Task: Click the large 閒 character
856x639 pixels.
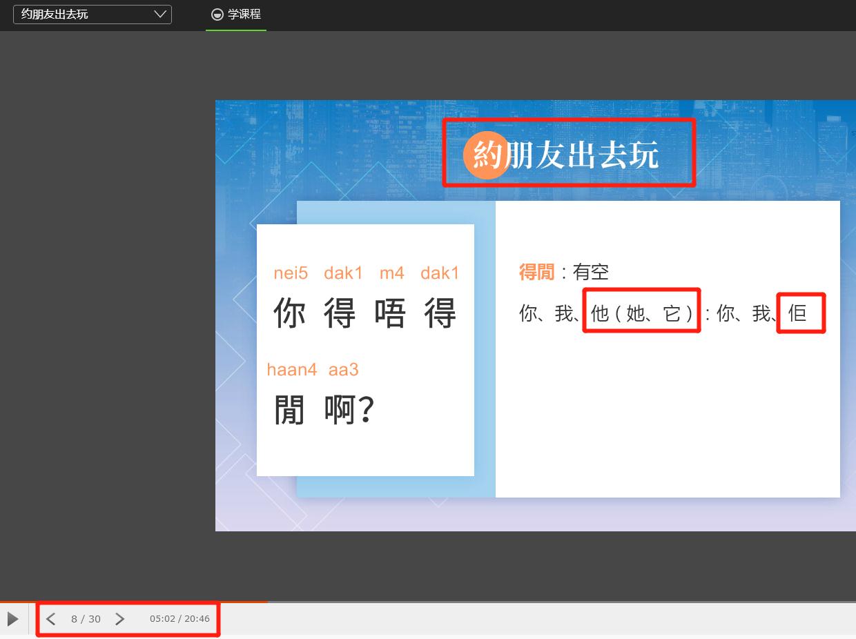Action: click(289, 410)
